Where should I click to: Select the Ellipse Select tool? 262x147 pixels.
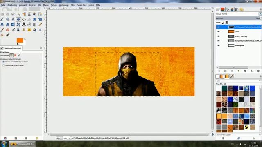pyautogui.click(x=7, y=14)
